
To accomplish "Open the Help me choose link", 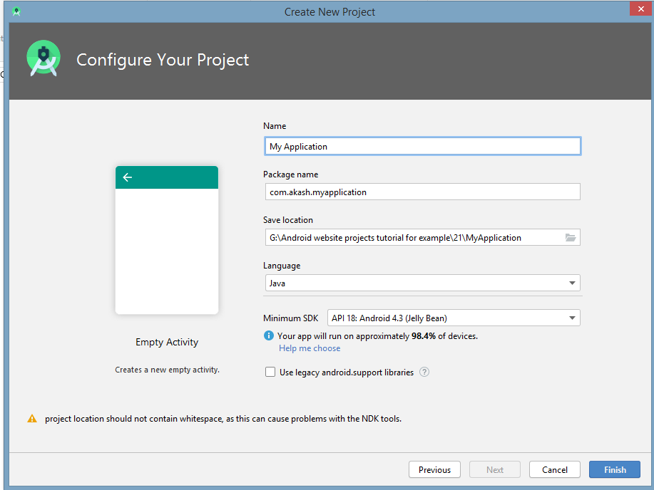I will tap(310, 348).
